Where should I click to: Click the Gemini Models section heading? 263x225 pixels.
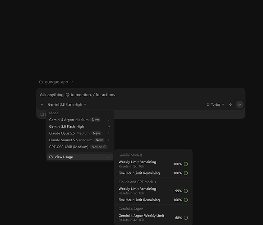point(130,155)
